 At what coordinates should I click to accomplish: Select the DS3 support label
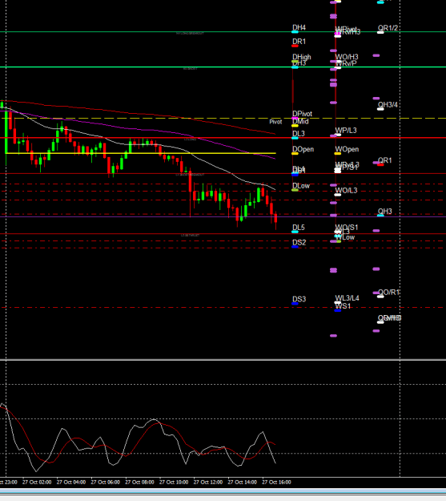299,299
